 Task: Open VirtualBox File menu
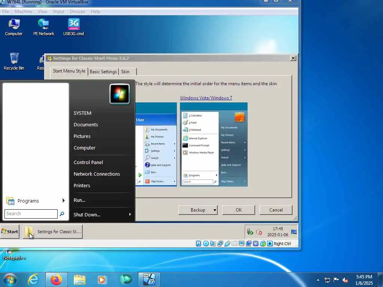coord(5,12)
